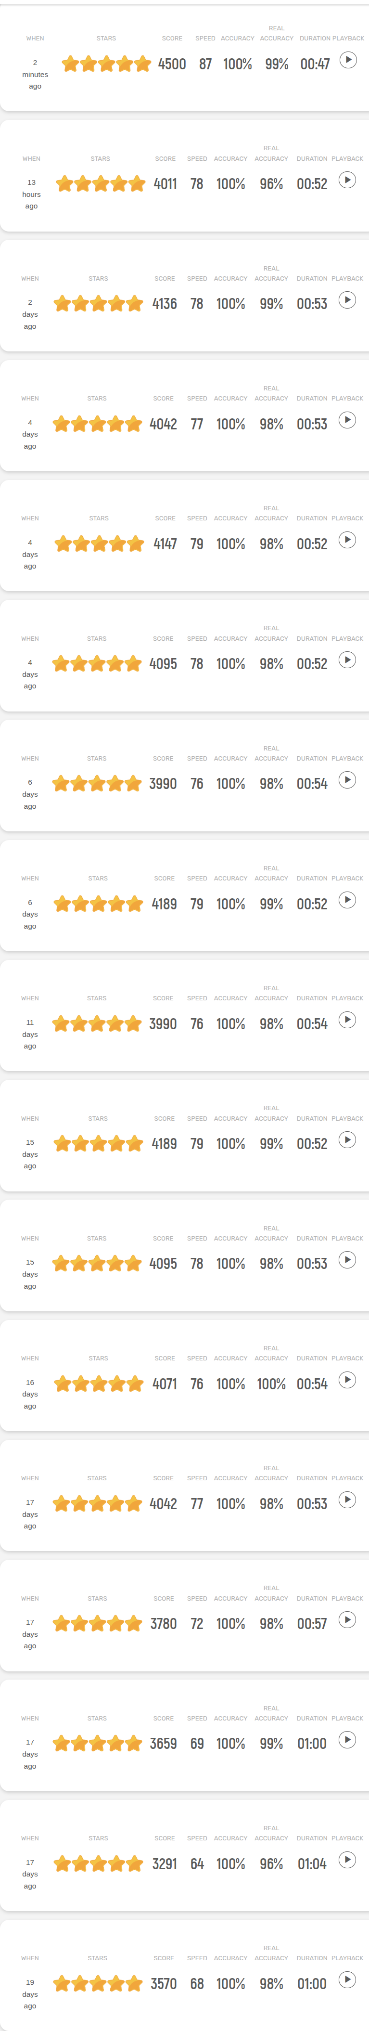This screenshot has width=369, height=2031.
Task: Play back the 13 hours ago run
Action: pyautogui.click(x=347, y=180)
